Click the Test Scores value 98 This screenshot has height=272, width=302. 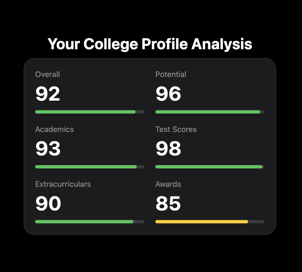coord(168,149)
